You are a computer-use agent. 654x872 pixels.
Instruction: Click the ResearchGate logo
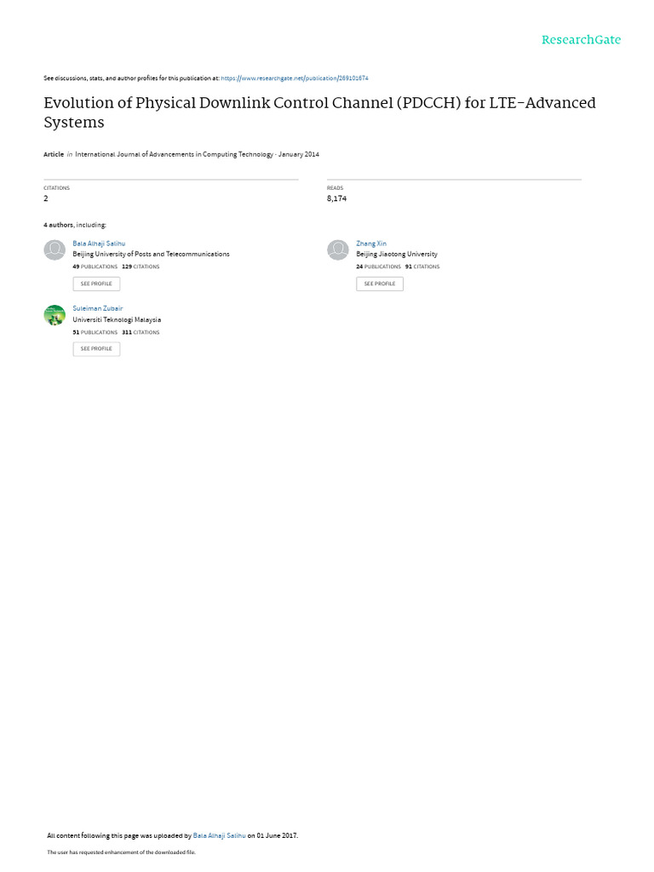pos(581,40)
